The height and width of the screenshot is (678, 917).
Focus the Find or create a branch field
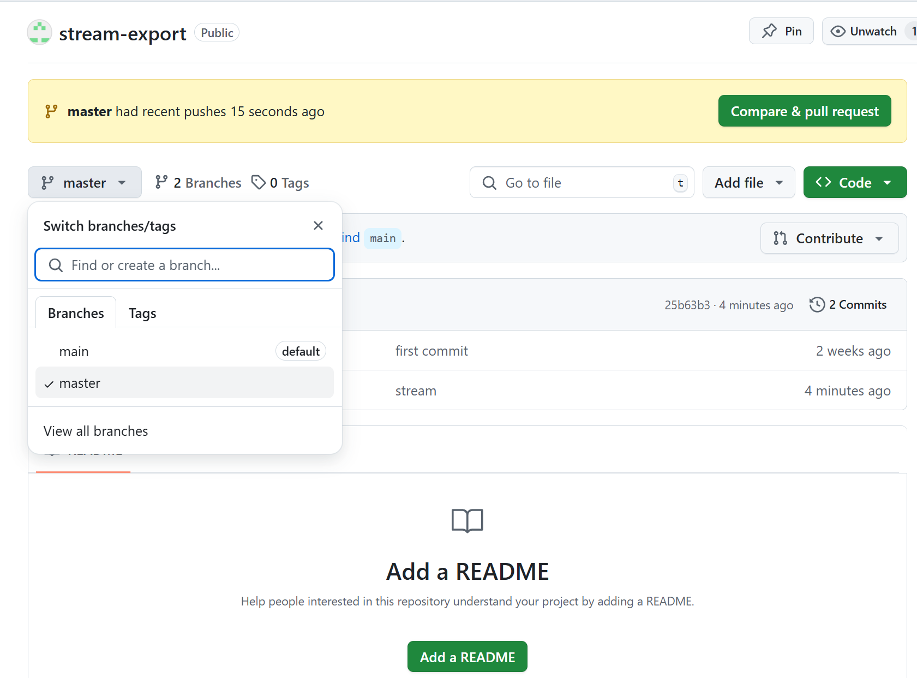click(x=184, y=265)
